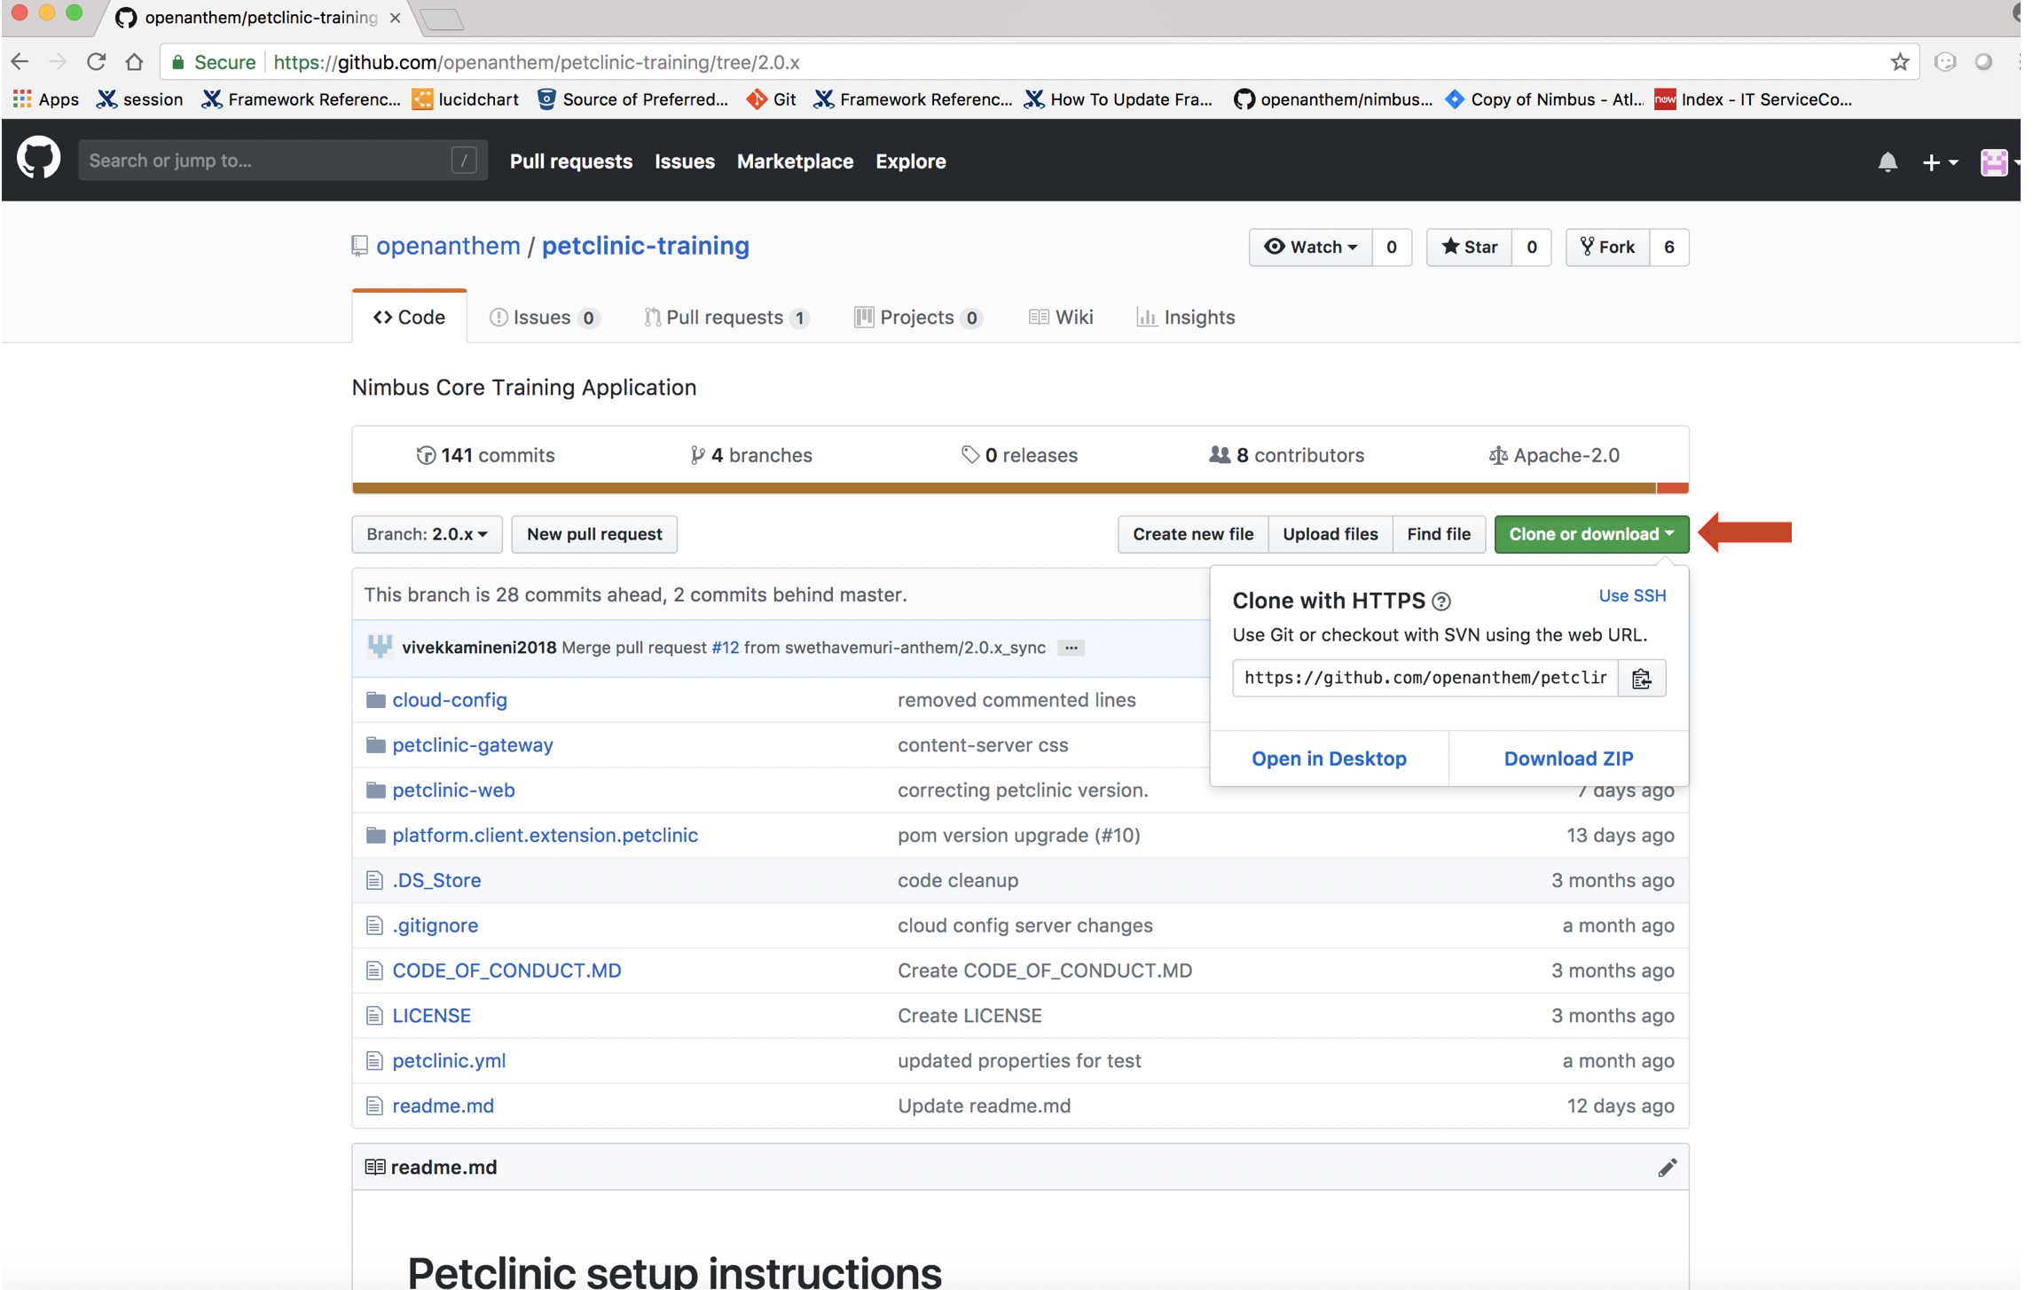Screen dimensions: 2033x1290
Task: Open the Projects tab
Action: 918,318
